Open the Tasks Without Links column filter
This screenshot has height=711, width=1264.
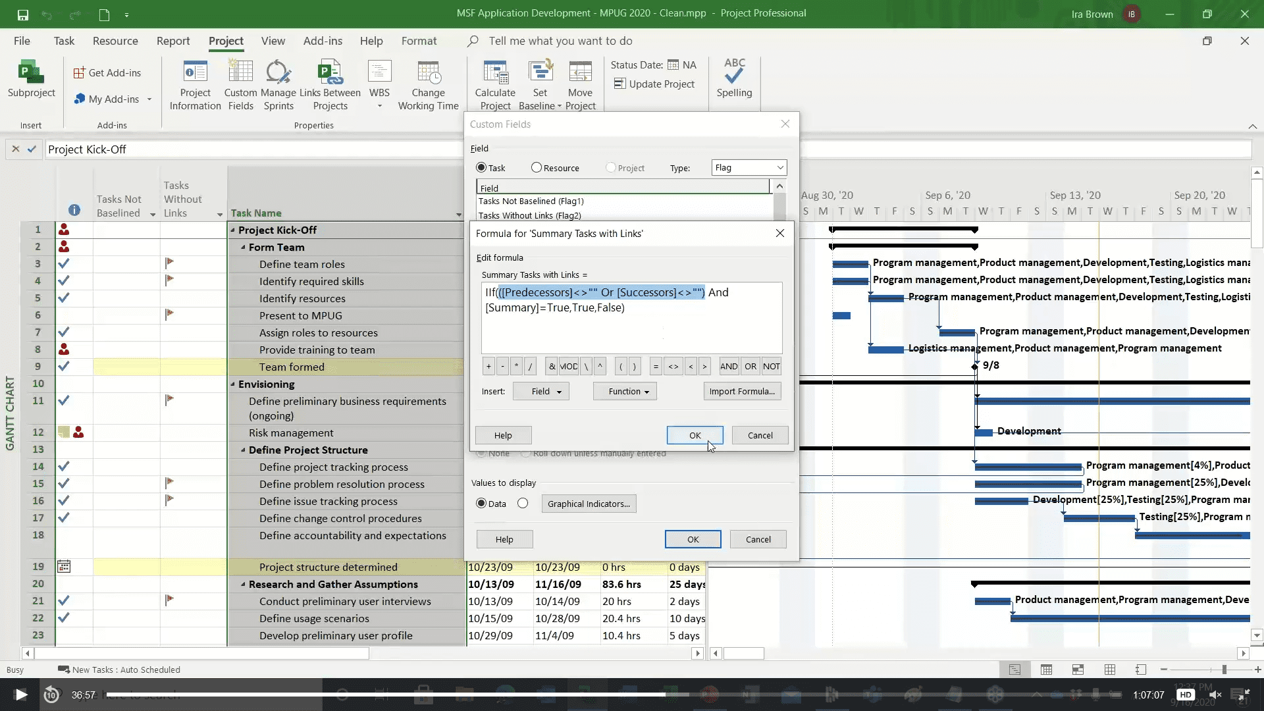220,215
